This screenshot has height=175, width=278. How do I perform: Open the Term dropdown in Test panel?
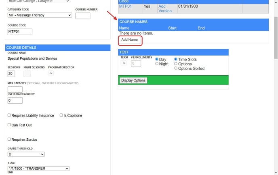pos(124,63)
